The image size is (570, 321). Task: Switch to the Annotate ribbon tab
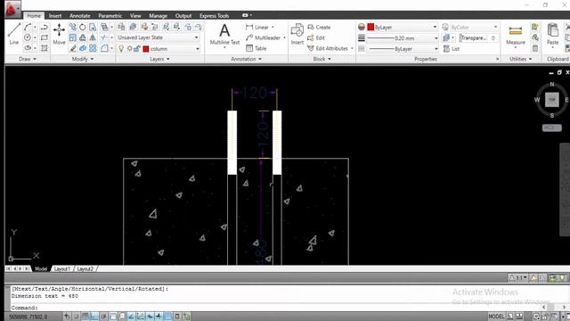[x=80, y=16]
